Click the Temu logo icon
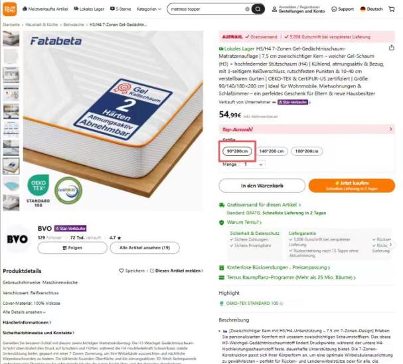 10,9
